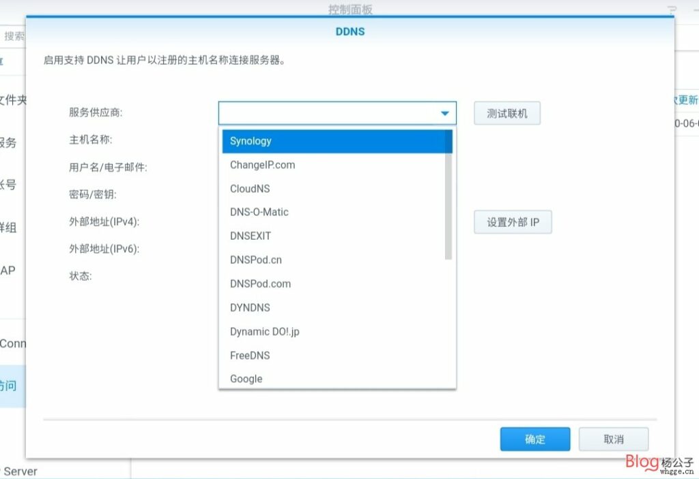The height and width of the screenshot is (479, 699).
Task: Choose Google as service provider
Action: [x=337, y=379]
